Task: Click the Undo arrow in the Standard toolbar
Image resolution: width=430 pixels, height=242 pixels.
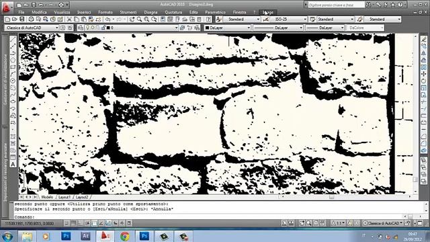Action: pyautogui.click(x=107, y=19)
